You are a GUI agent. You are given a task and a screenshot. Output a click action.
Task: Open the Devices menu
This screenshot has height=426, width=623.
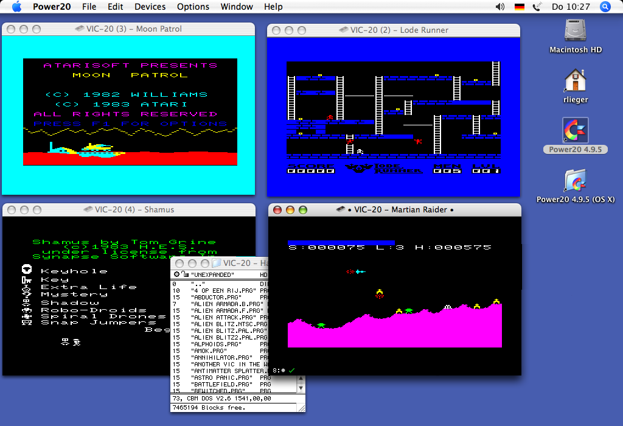tap(150, 7)
